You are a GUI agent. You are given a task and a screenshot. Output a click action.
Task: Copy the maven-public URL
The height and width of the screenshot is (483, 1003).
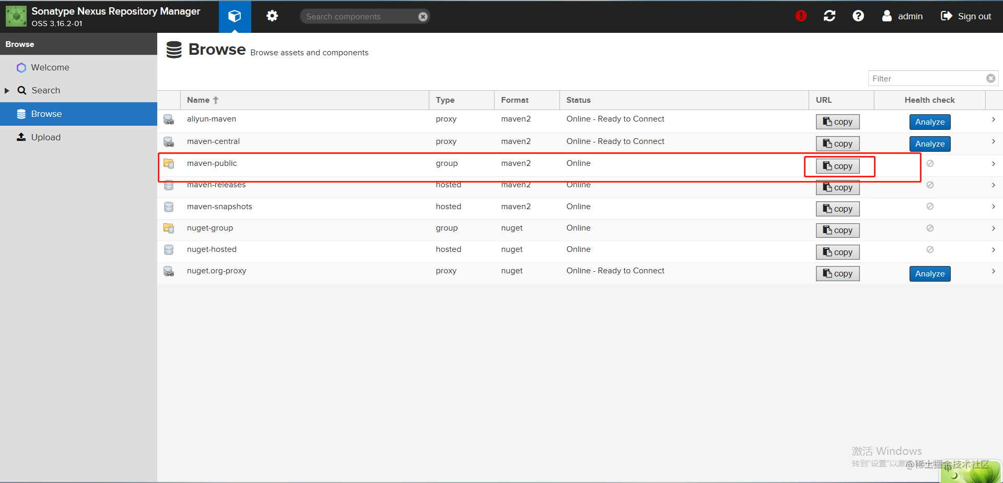click(838, 166)
